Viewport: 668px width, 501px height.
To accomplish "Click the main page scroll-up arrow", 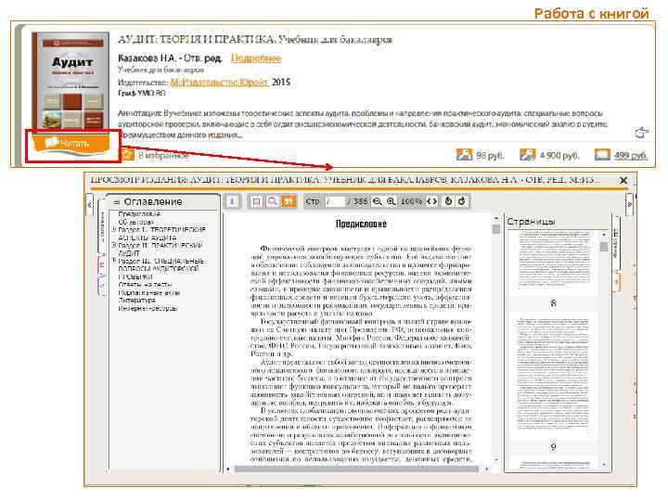I will 495,218.
